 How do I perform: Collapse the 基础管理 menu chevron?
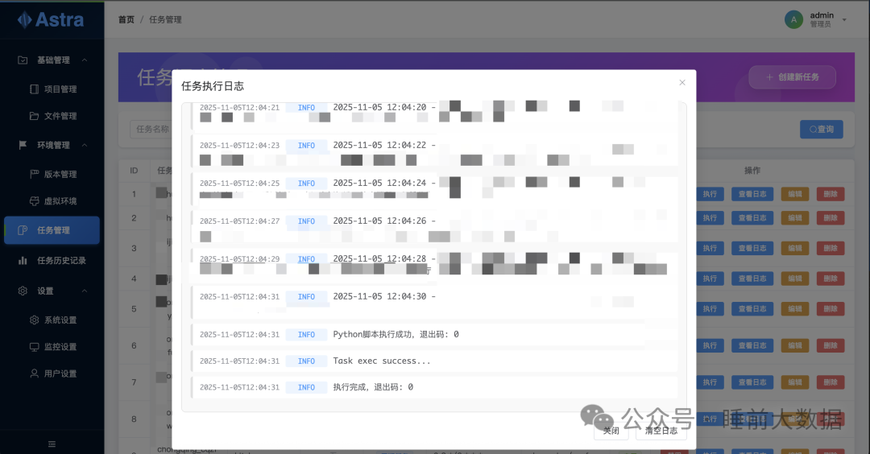(x=85, y=60)
